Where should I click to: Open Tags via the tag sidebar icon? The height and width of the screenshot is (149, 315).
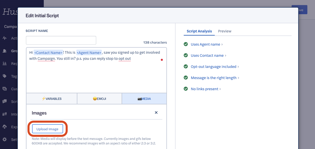click(5, 76)
